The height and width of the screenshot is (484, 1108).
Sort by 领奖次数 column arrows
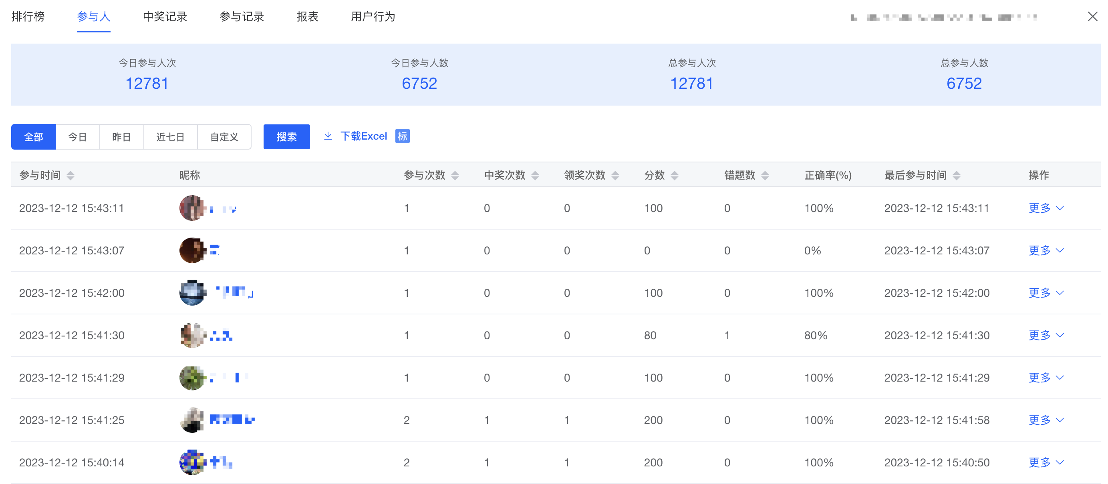click(615, 175)
